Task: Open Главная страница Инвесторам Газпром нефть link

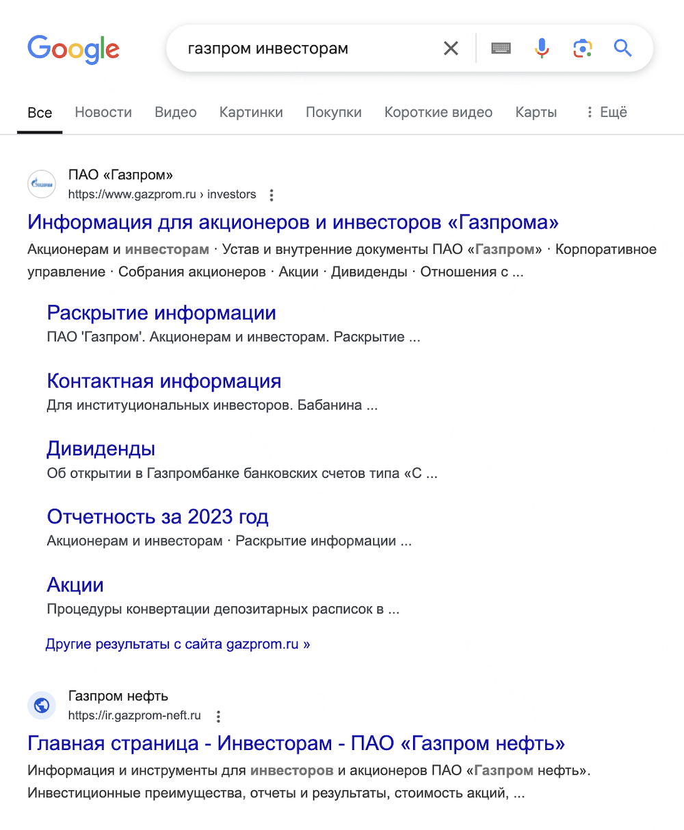Action: coord(296,743)
